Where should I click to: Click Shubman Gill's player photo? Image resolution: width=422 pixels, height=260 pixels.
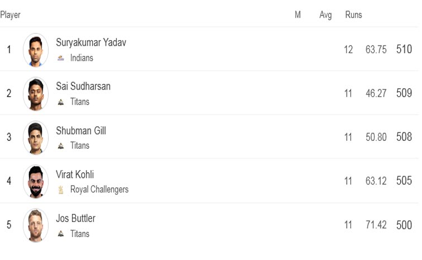[36, 138]
